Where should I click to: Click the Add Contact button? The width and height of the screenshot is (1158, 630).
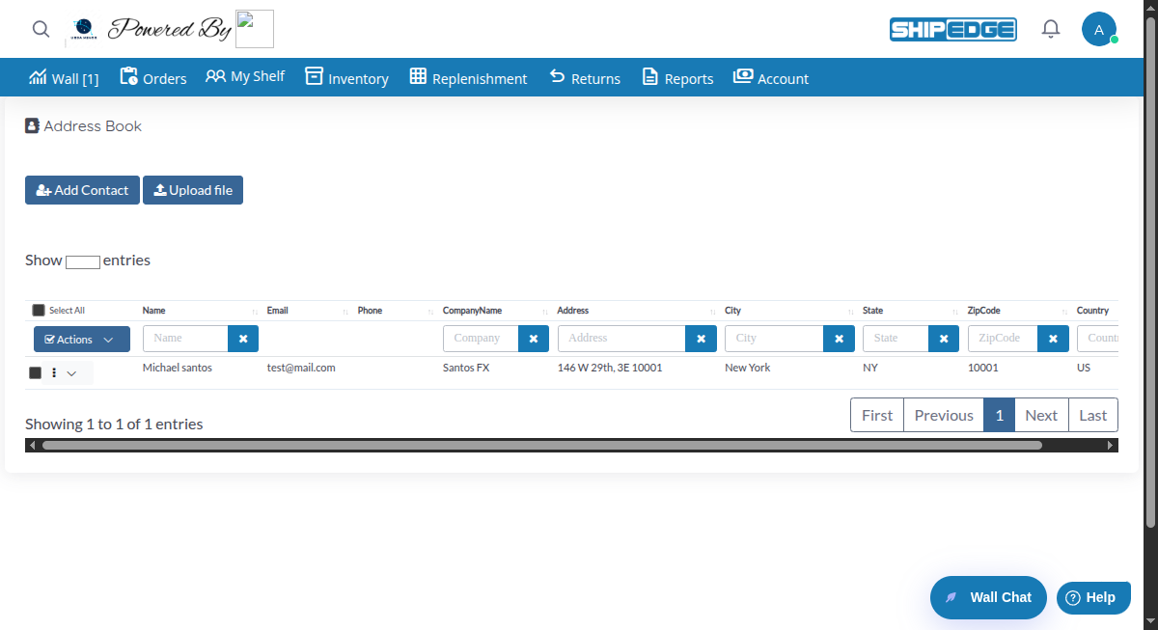coord(81,190)
